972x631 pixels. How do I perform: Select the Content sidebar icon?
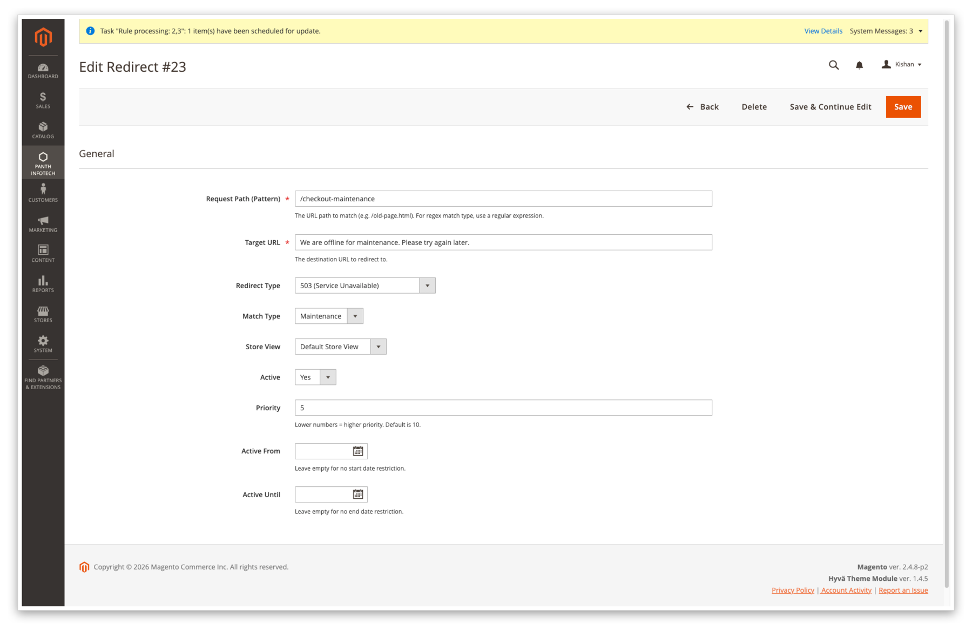point(43,253)
